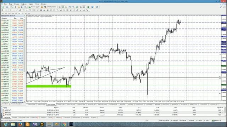
Task: Tile chart windows icon
Action: (x=77, y=7)
